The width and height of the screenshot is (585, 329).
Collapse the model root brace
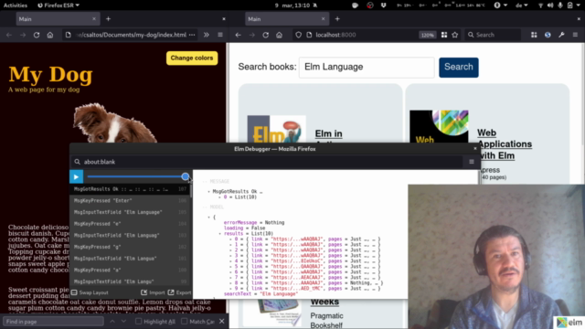click(208, 218)
